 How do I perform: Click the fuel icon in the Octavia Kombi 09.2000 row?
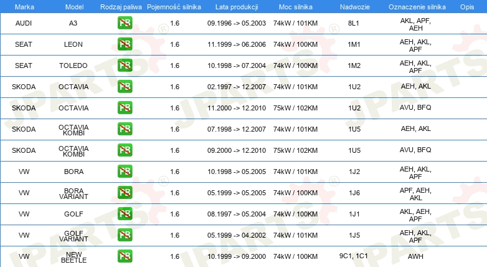pos(125,150)
